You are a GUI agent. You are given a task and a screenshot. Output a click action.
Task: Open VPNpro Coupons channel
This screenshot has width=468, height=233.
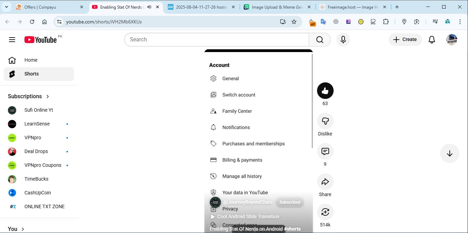click(39, 165)
